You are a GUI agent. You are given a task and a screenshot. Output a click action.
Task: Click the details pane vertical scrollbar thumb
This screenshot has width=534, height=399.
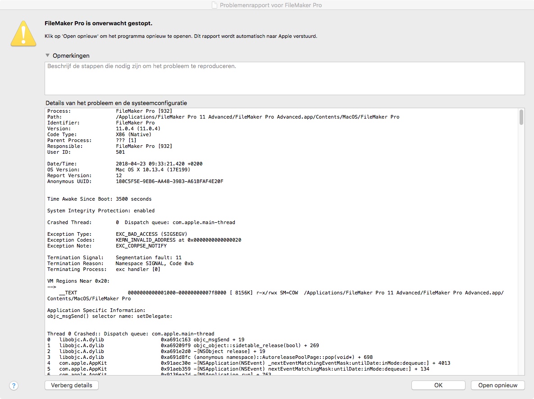pos(521,117)
